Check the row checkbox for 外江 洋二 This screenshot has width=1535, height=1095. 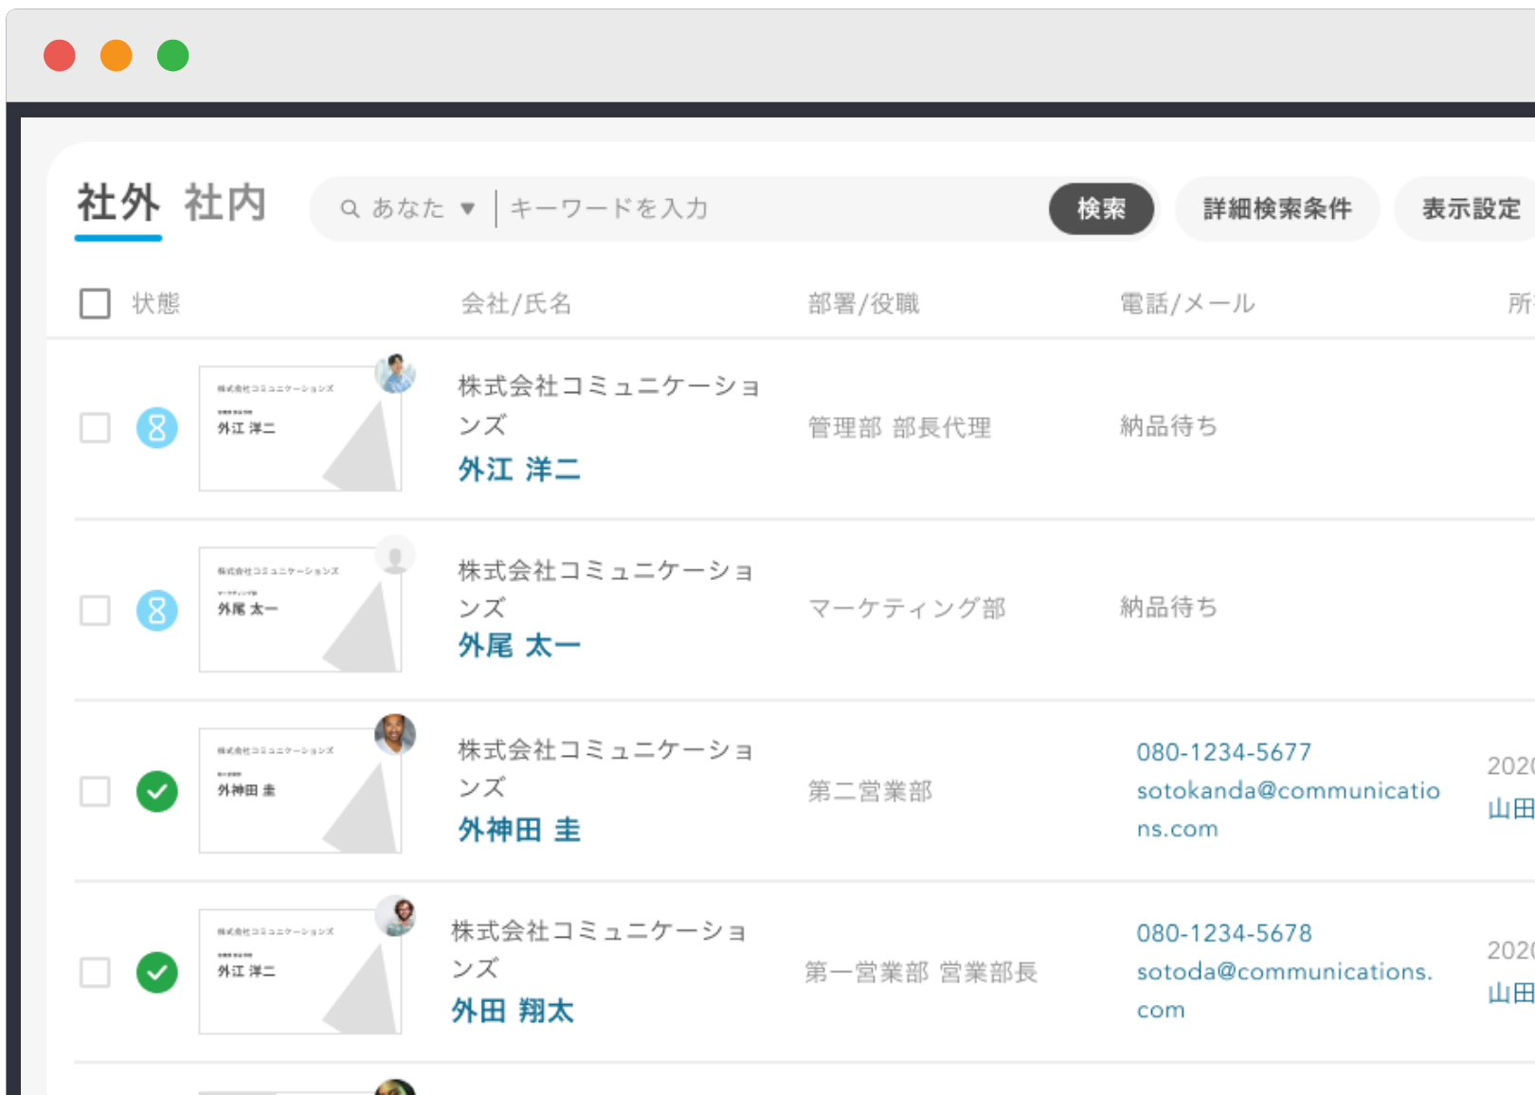95,428
